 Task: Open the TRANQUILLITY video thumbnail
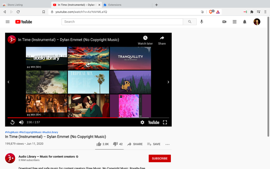[130, 58]
